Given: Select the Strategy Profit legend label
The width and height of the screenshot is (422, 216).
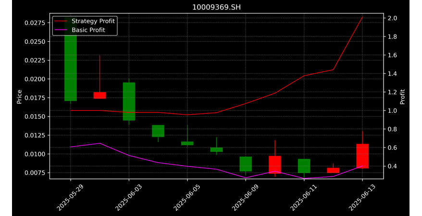Looking at the screenshot, I should coord(93,21).
